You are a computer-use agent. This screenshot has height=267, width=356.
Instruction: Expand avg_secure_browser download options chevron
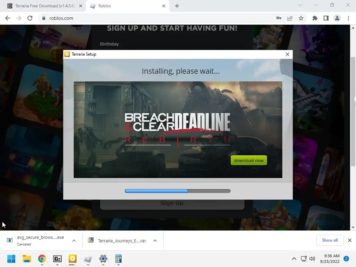(74, 241)
